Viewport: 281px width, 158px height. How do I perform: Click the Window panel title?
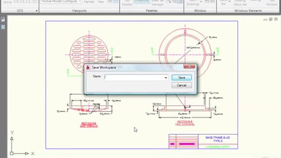[x=200, y=11]
